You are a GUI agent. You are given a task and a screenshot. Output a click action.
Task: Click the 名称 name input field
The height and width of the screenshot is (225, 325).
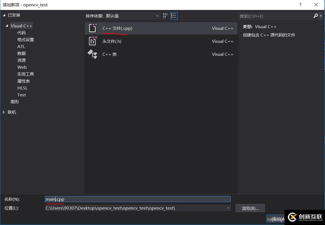[x=138, y=199]
